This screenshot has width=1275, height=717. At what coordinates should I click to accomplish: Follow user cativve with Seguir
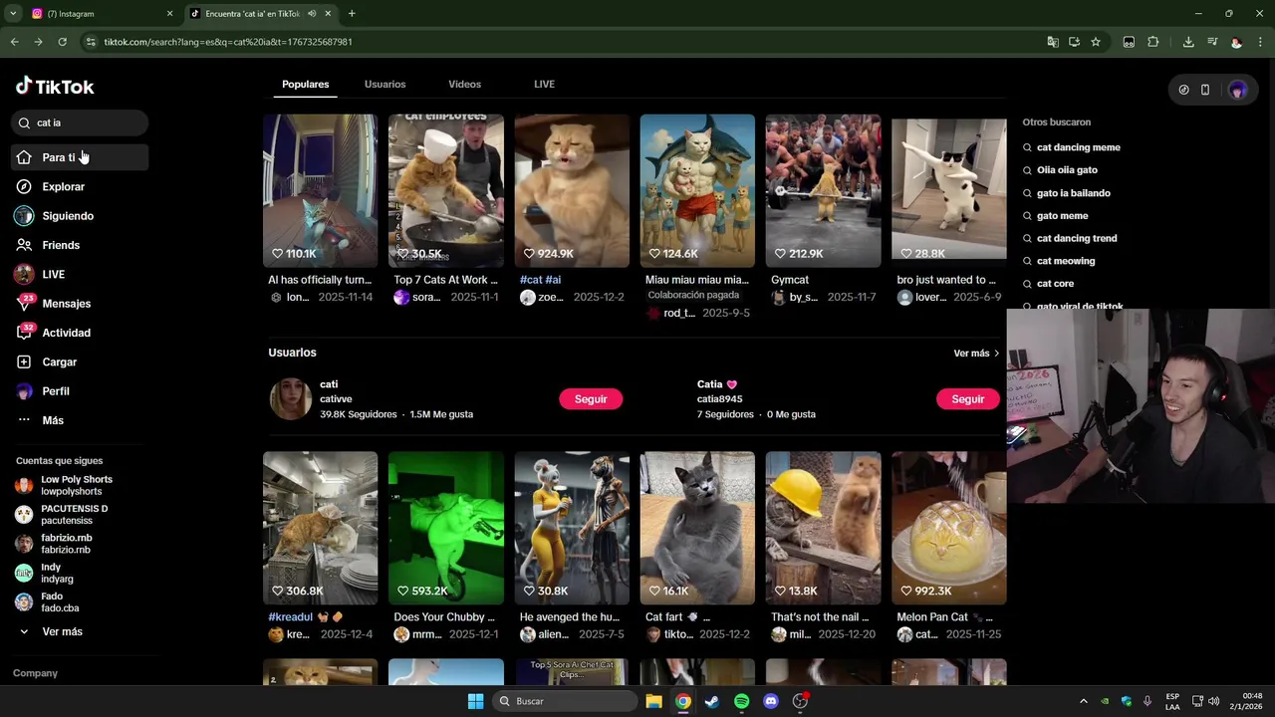591,398
